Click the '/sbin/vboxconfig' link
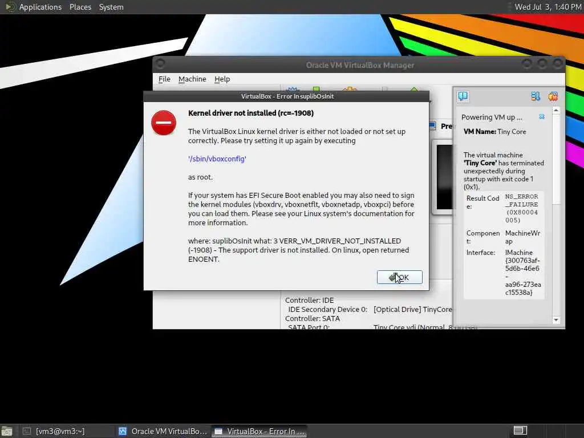 click(217, 159)
